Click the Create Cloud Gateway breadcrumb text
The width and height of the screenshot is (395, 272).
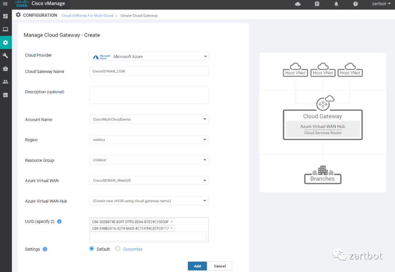pos(139,16)
